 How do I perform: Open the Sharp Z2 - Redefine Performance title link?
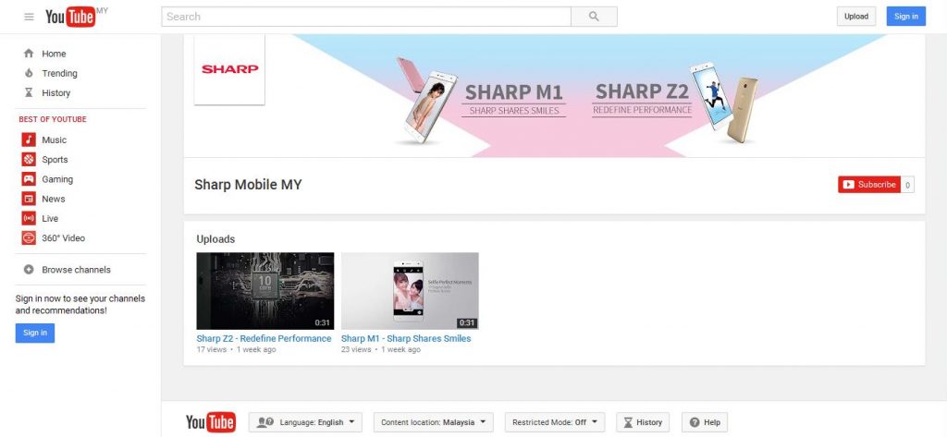264,339
